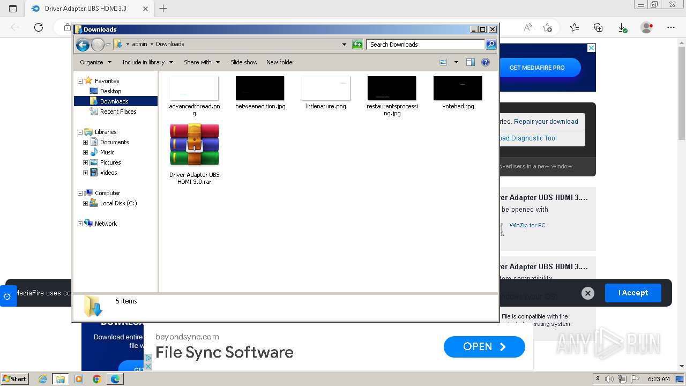Select the Music library
686x386 pixels.
107,152
